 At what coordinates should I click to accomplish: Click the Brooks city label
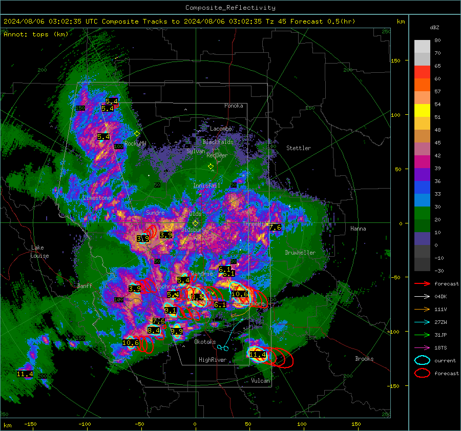click(x=364, y=359)
